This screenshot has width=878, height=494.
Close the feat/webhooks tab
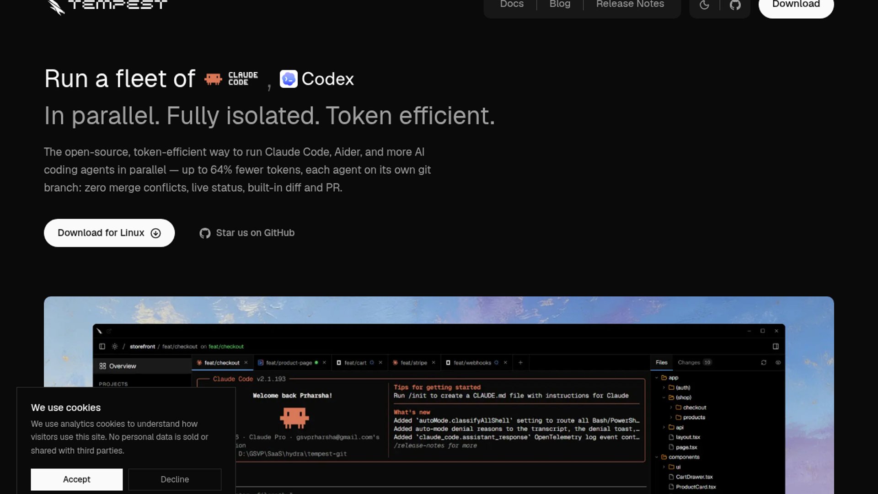[x=505, y=363]
